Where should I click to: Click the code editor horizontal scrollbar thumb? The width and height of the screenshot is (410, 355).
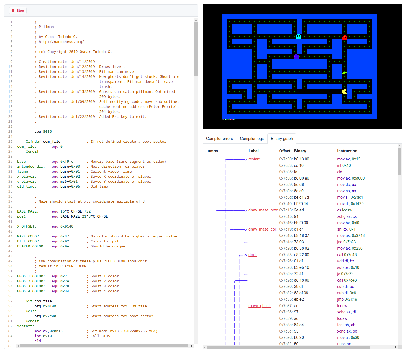[104, 346]
